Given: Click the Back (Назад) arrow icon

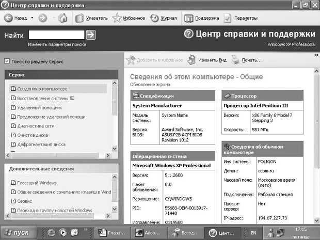Looking at the screenshot, I should pyautogui.click(x=8, y=18).
